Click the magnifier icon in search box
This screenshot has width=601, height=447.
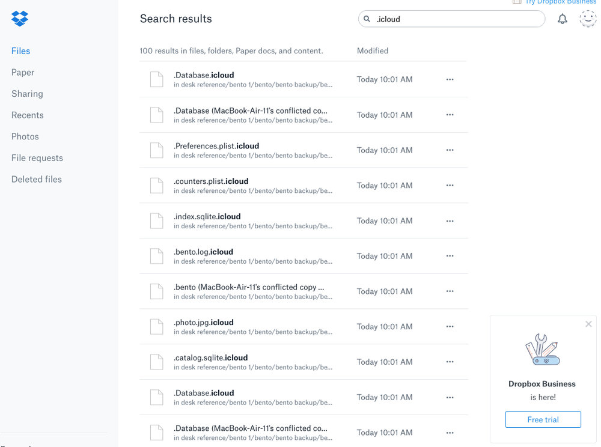pos(367,19)
